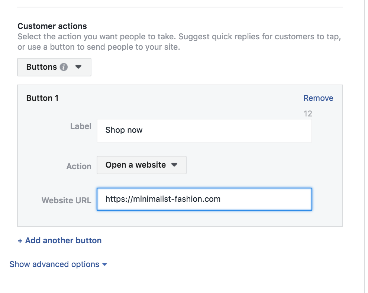Expand Show advanced options
The height and width of the screenshot is (293, 368).
pyautogui.click(x=55, y=264)
